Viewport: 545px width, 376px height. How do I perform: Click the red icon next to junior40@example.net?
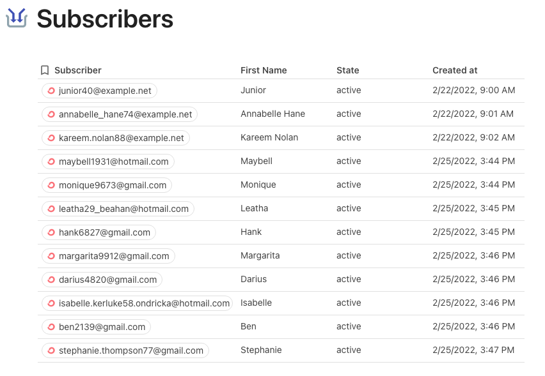coord(51,91)
